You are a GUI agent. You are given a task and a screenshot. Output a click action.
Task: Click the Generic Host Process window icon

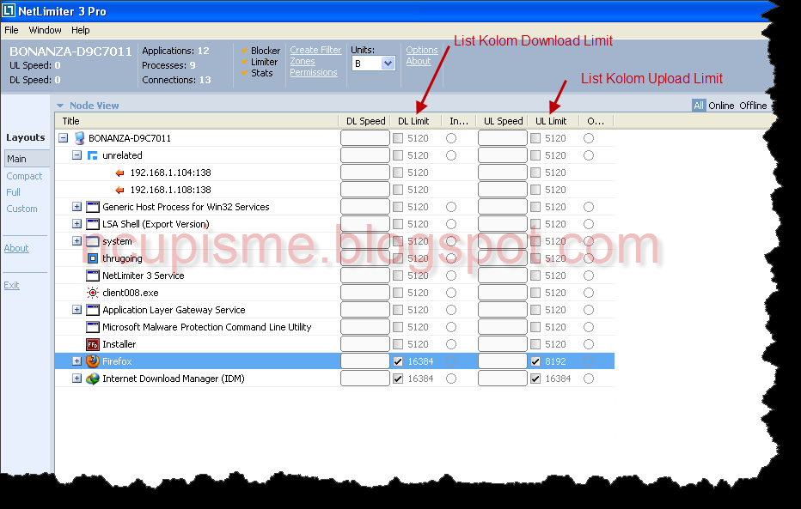93,207
